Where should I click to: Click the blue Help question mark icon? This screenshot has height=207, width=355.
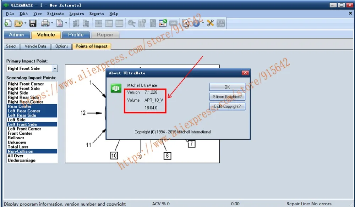click(x=196, y=23)
